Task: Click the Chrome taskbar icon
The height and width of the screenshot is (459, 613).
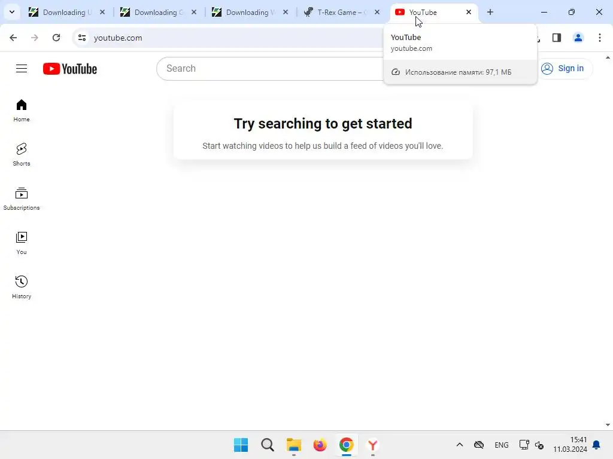Action: [x=347, y=445]
